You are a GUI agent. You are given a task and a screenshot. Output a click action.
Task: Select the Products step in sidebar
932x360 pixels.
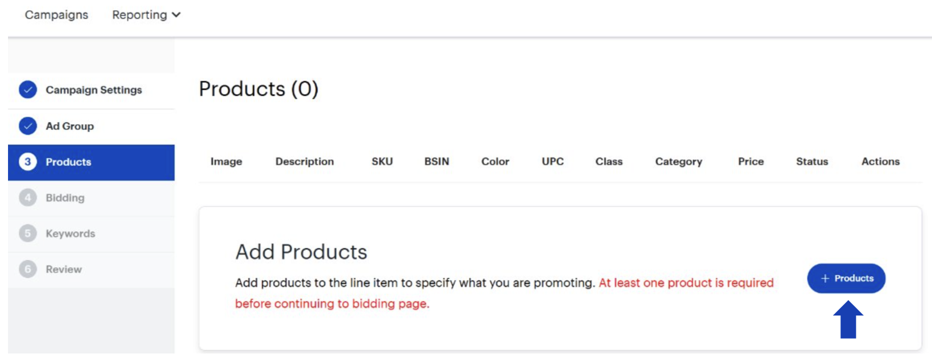[69, 162]
